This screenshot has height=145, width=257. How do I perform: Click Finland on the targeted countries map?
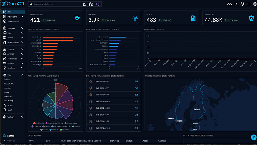197,109
